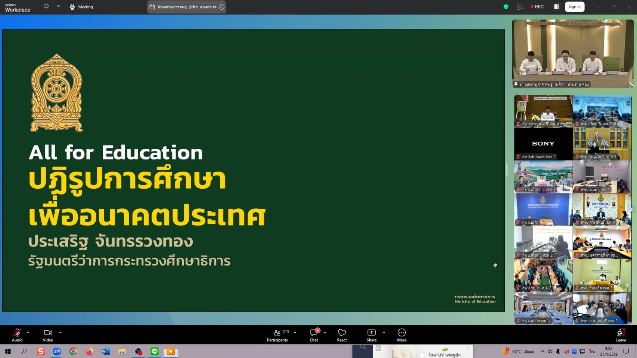The height and width of the screenshot is (358, 637).
Task: Expand audio options caret next to Audio
Action: [x=28, y=332]
